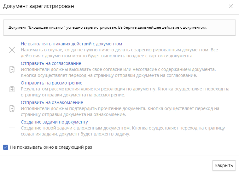Click the X icon beside 'Не выполнять никаких действий'
The image size is (239, 173).
point(12,50)
